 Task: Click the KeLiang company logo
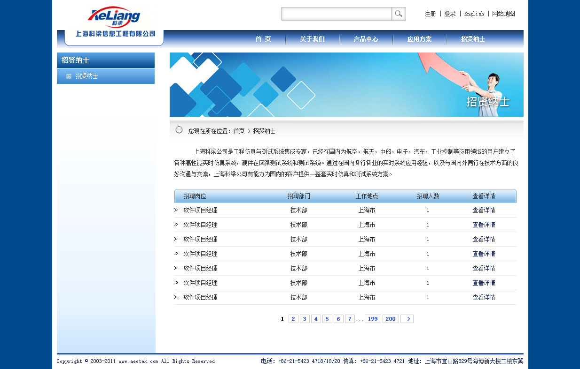(x=114, y=17)
